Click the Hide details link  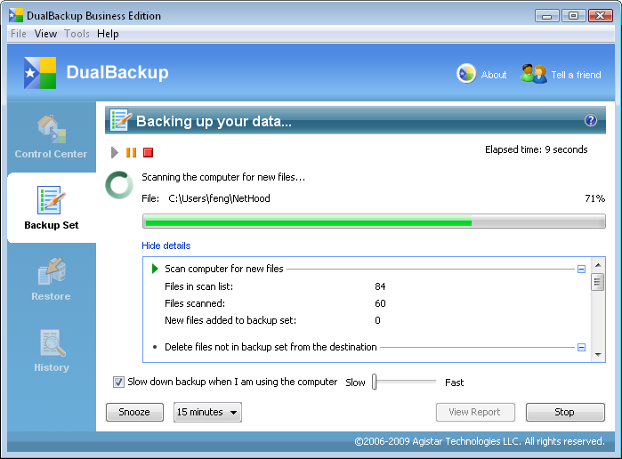click(x=166, y=246)
